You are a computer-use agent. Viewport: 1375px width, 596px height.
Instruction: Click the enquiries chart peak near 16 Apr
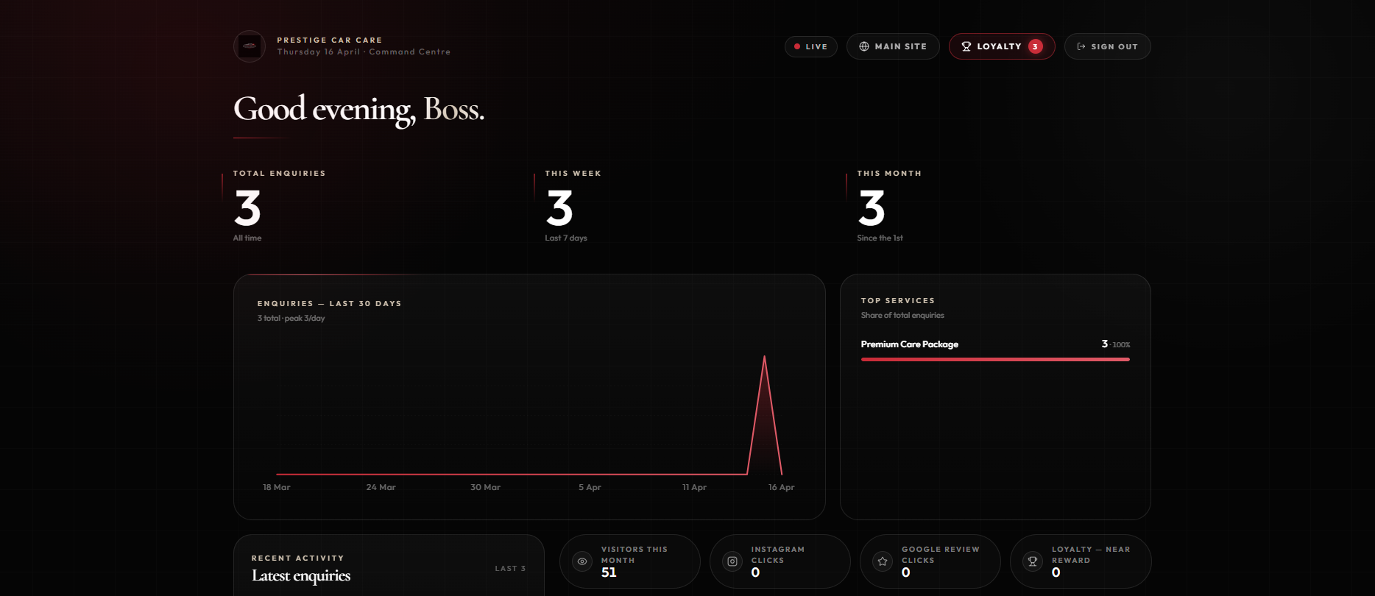click(x=765, y=357)
